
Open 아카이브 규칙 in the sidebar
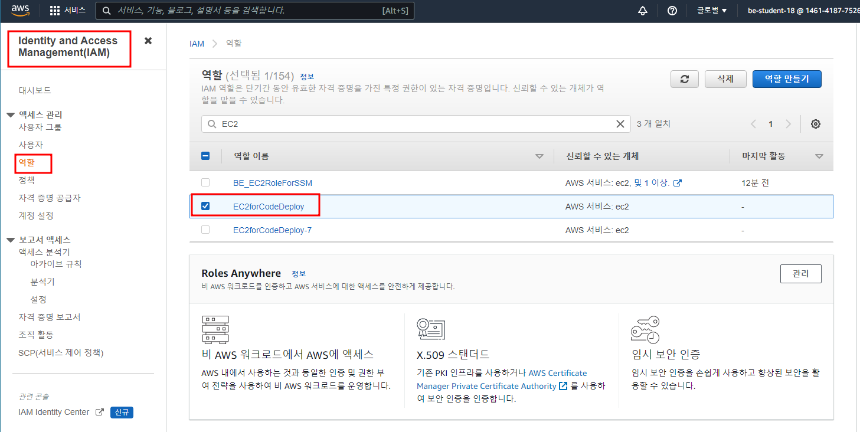tap(56, 264)
